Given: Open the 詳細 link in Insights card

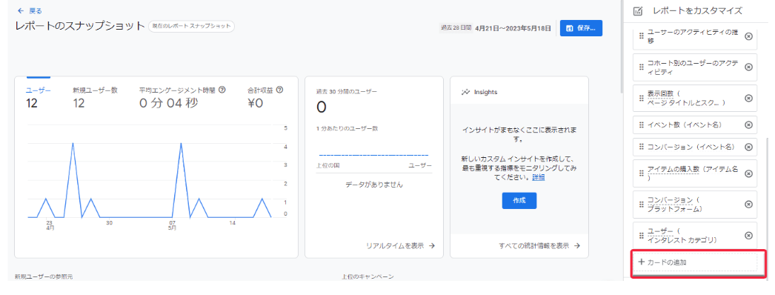Looking at the screenshot, I should 538,177.
